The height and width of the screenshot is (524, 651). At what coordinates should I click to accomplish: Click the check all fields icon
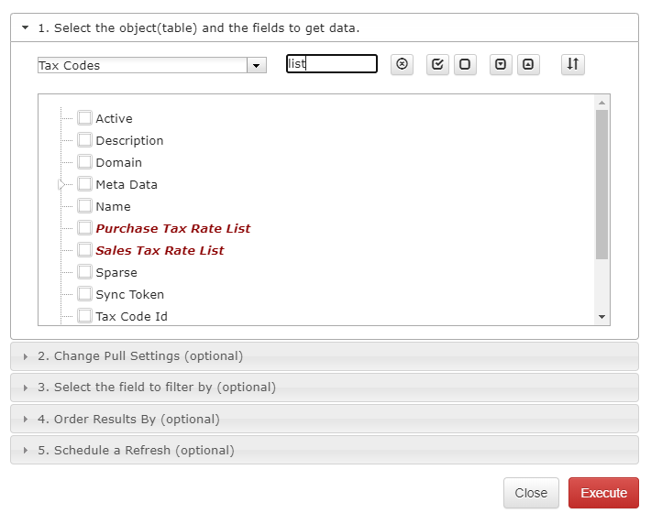click(437, 64)
